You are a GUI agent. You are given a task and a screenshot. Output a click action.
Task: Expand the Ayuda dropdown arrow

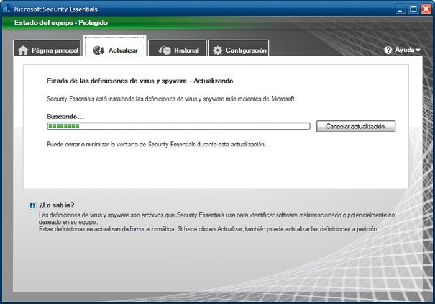click(418, 50)
